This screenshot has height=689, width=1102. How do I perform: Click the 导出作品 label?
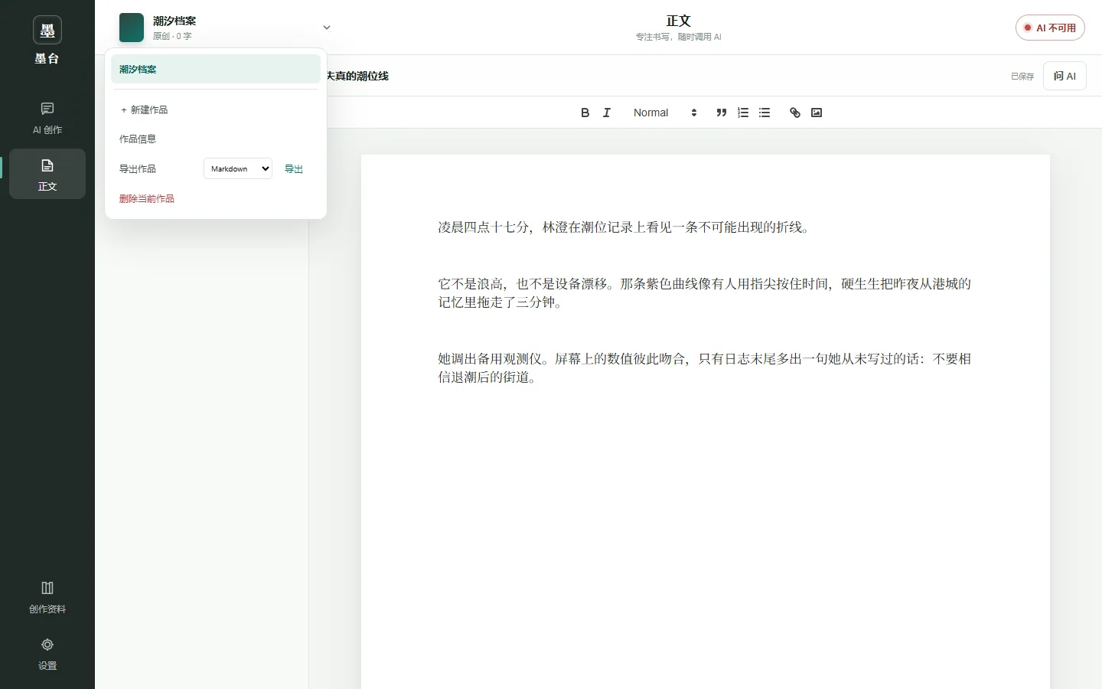click(138, 168)
